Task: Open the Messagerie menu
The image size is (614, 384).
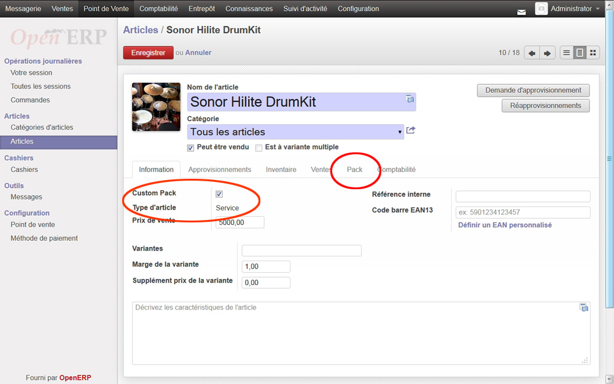Action: (x=23, y=9)
